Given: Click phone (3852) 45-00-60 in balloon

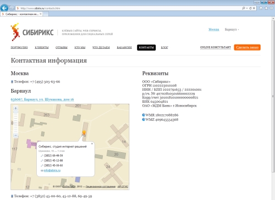Looking at the screenshot, I should (53, 165).
